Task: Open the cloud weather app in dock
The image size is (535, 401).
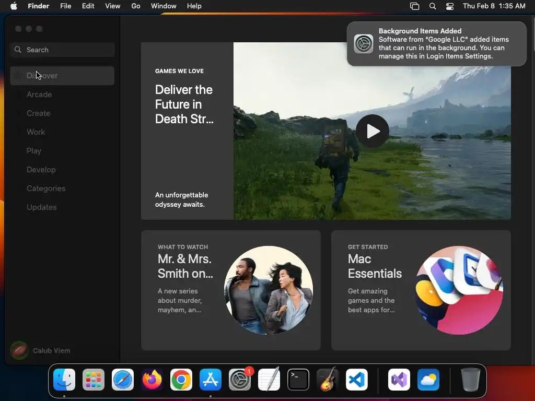Action: [x=428, y=380]
